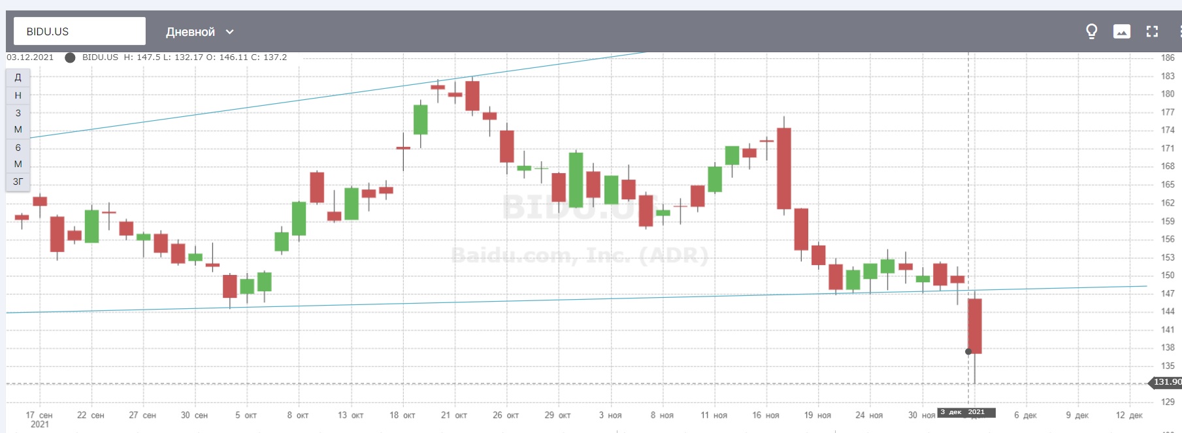Enter fullscreen chart mode
Viewport: 1182px width, 433px height.
1152,31
